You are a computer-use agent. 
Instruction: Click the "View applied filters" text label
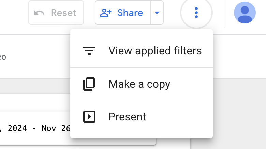tap(155, 51)
